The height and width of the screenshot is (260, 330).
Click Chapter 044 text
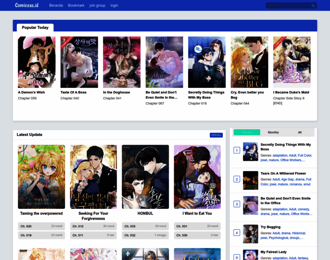coord(240,103)
